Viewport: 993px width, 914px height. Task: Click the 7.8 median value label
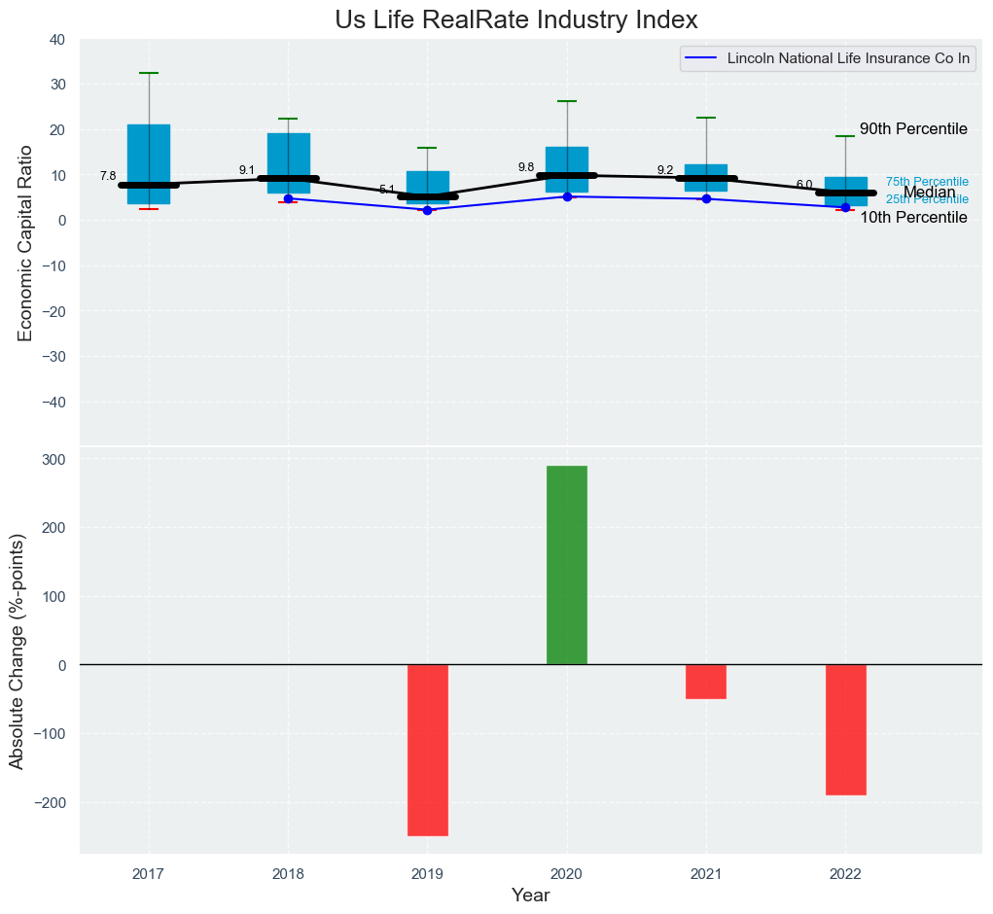click(x=107, y=176)
